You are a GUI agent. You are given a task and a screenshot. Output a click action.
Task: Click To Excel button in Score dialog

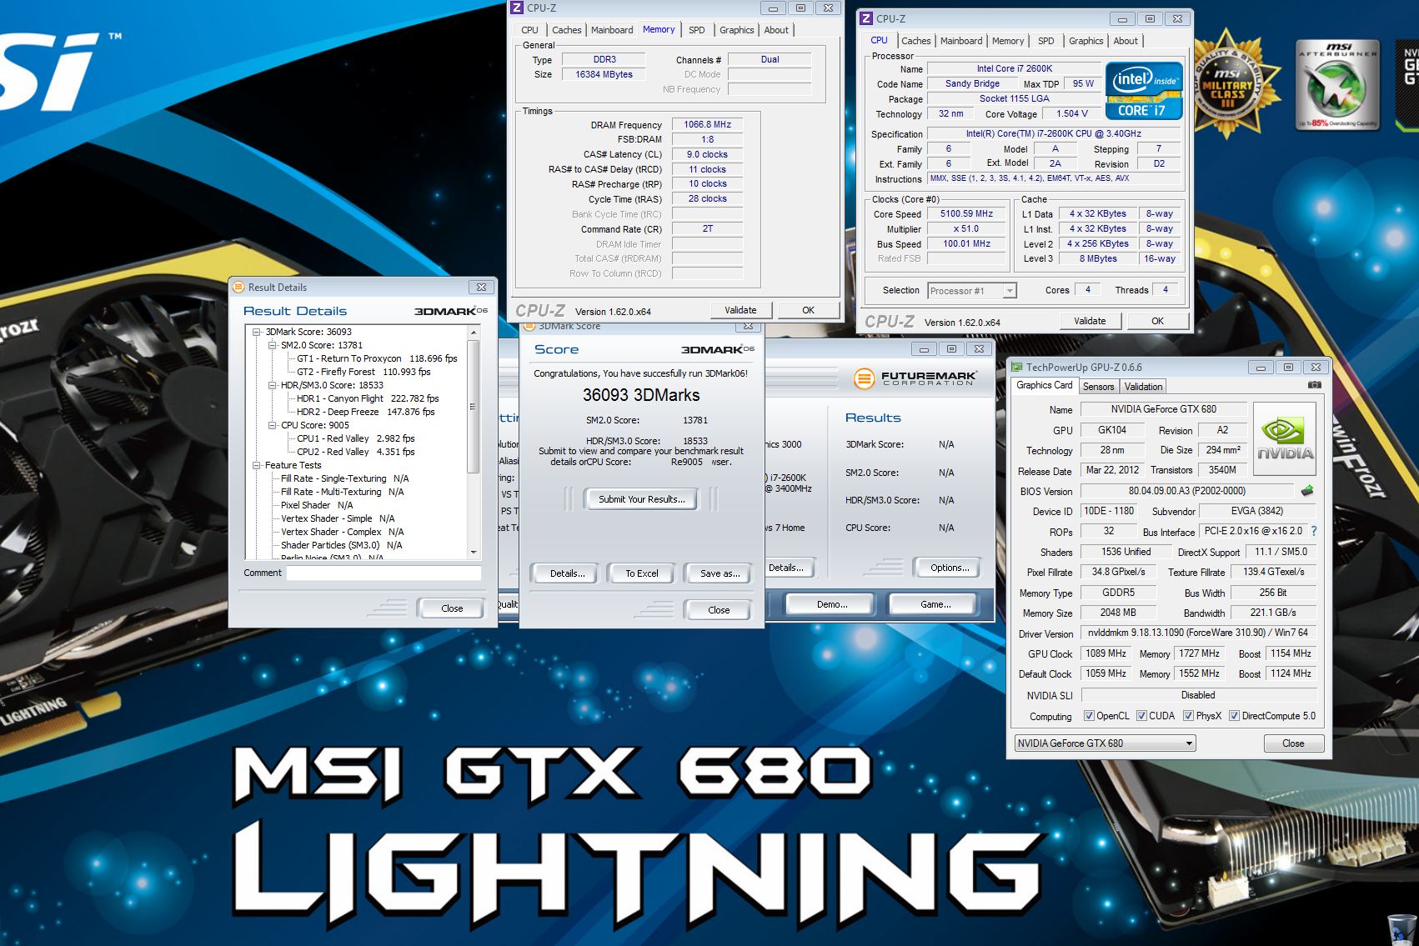(642, 573)
